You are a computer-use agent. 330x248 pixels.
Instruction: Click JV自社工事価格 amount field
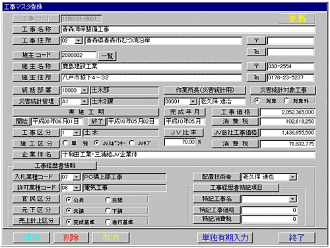288,133
